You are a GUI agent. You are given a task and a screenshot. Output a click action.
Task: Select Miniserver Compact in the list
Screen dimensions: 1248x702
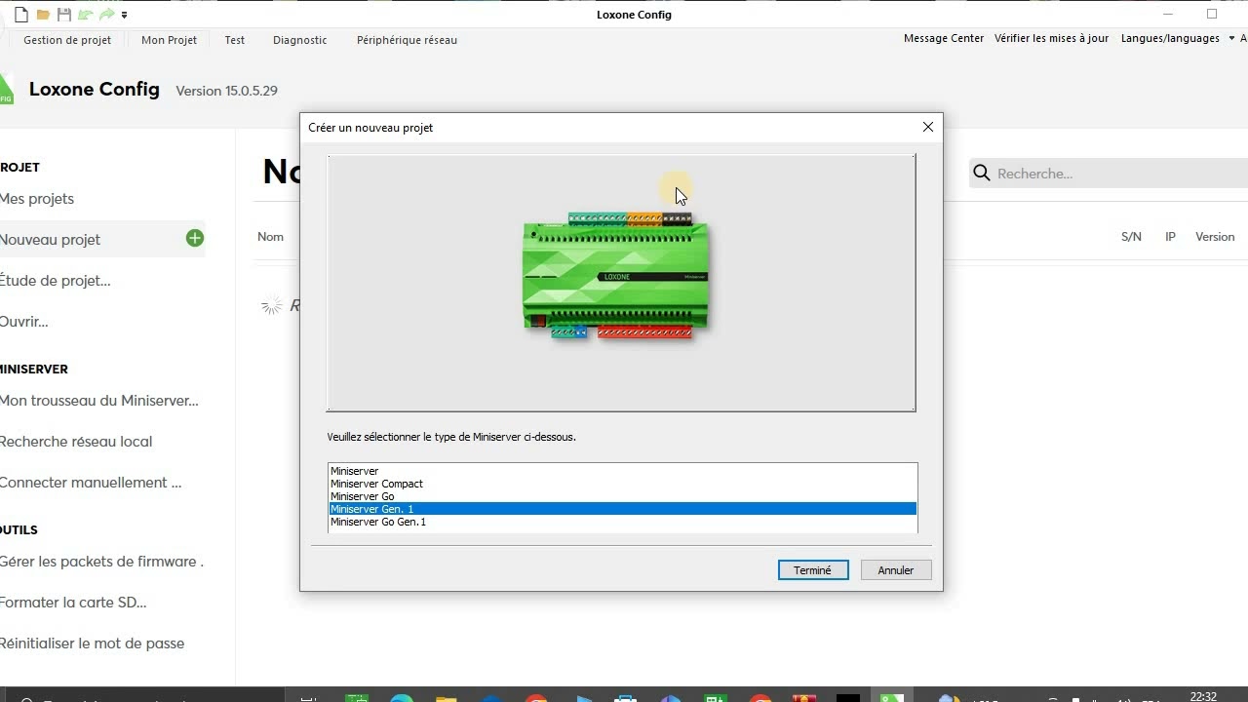click(623, 484)
